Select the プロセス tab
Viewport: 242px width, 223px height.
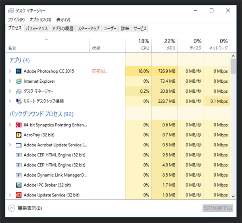(x=15, y=28)
